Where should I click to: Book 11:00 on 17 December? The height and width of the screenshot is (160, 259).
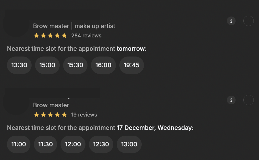pyautogui.click(x=19, y=144)
